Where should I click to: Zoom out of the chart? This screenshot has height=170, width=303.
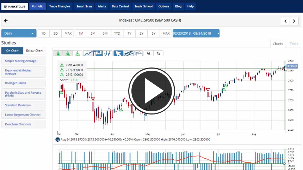159,53
